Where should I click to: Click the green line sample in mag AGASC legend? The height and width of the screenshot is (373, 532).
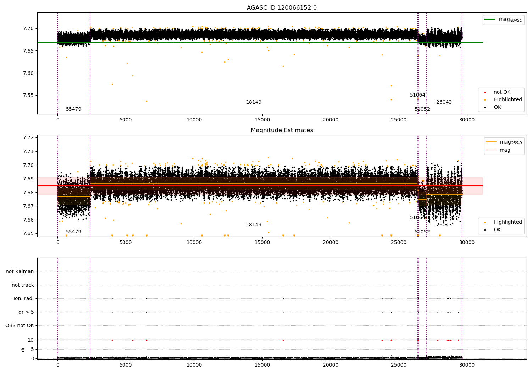(490, 20)
